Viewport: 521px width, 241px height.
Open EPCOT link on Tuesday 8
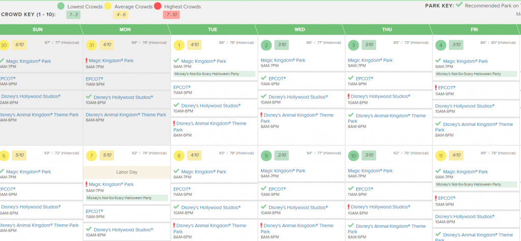tap(182, 189)
